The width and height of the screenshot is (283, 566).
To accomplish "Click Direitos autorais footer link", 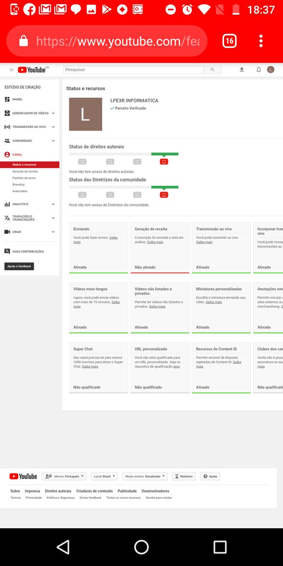I will [x=58, y=491].
